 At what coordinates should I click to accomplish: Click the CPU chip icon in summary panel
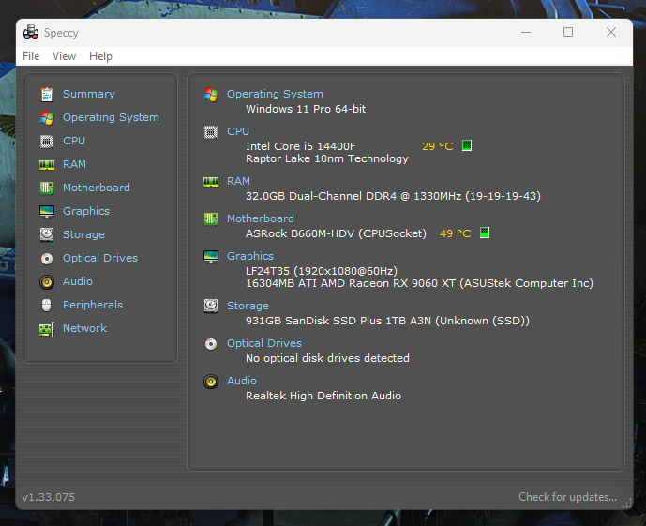pyautogui.click(x=211, y=132)
